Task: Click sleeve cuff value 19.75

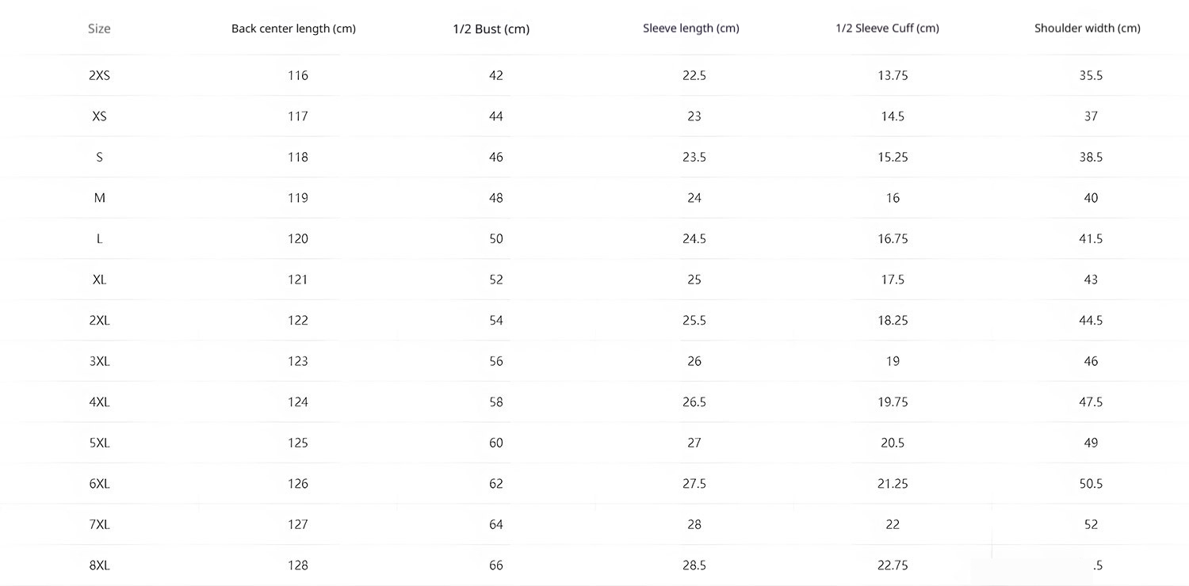Action: [x=893, y=402]
